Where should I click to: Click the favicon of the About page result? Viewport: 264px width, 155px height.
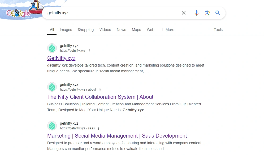click(52, 87)
